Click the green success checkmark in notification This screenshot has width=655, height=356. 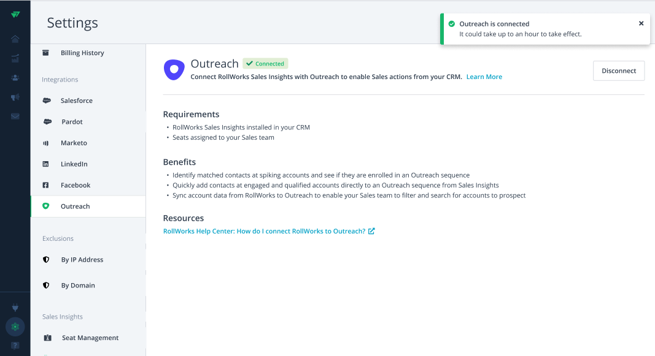452,24
